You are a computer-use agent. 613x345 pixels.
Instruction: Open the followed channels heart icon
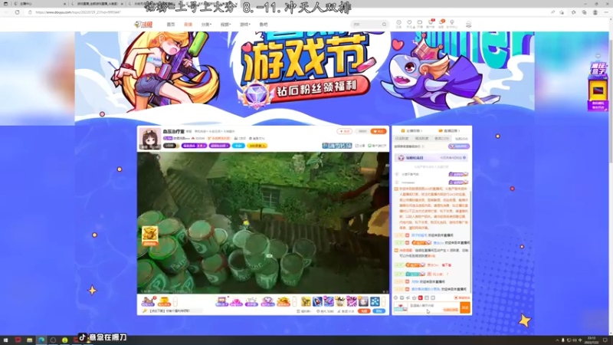click(409, 24)
